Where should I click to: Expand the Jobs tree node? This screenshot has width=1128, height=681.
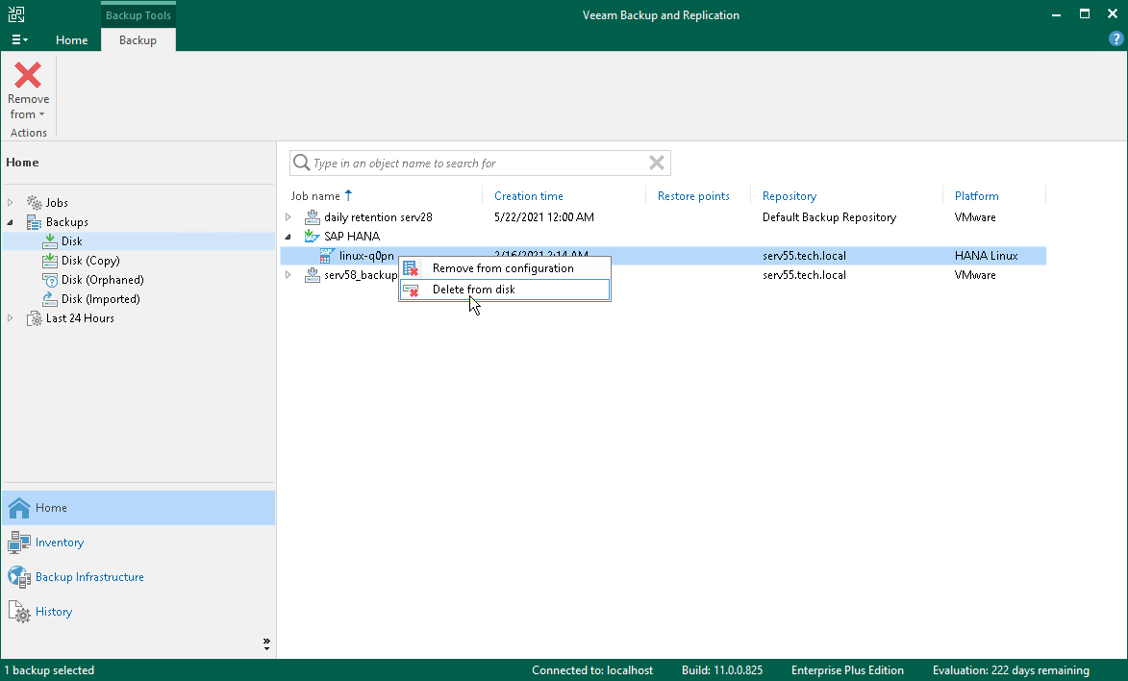(10, 203)
